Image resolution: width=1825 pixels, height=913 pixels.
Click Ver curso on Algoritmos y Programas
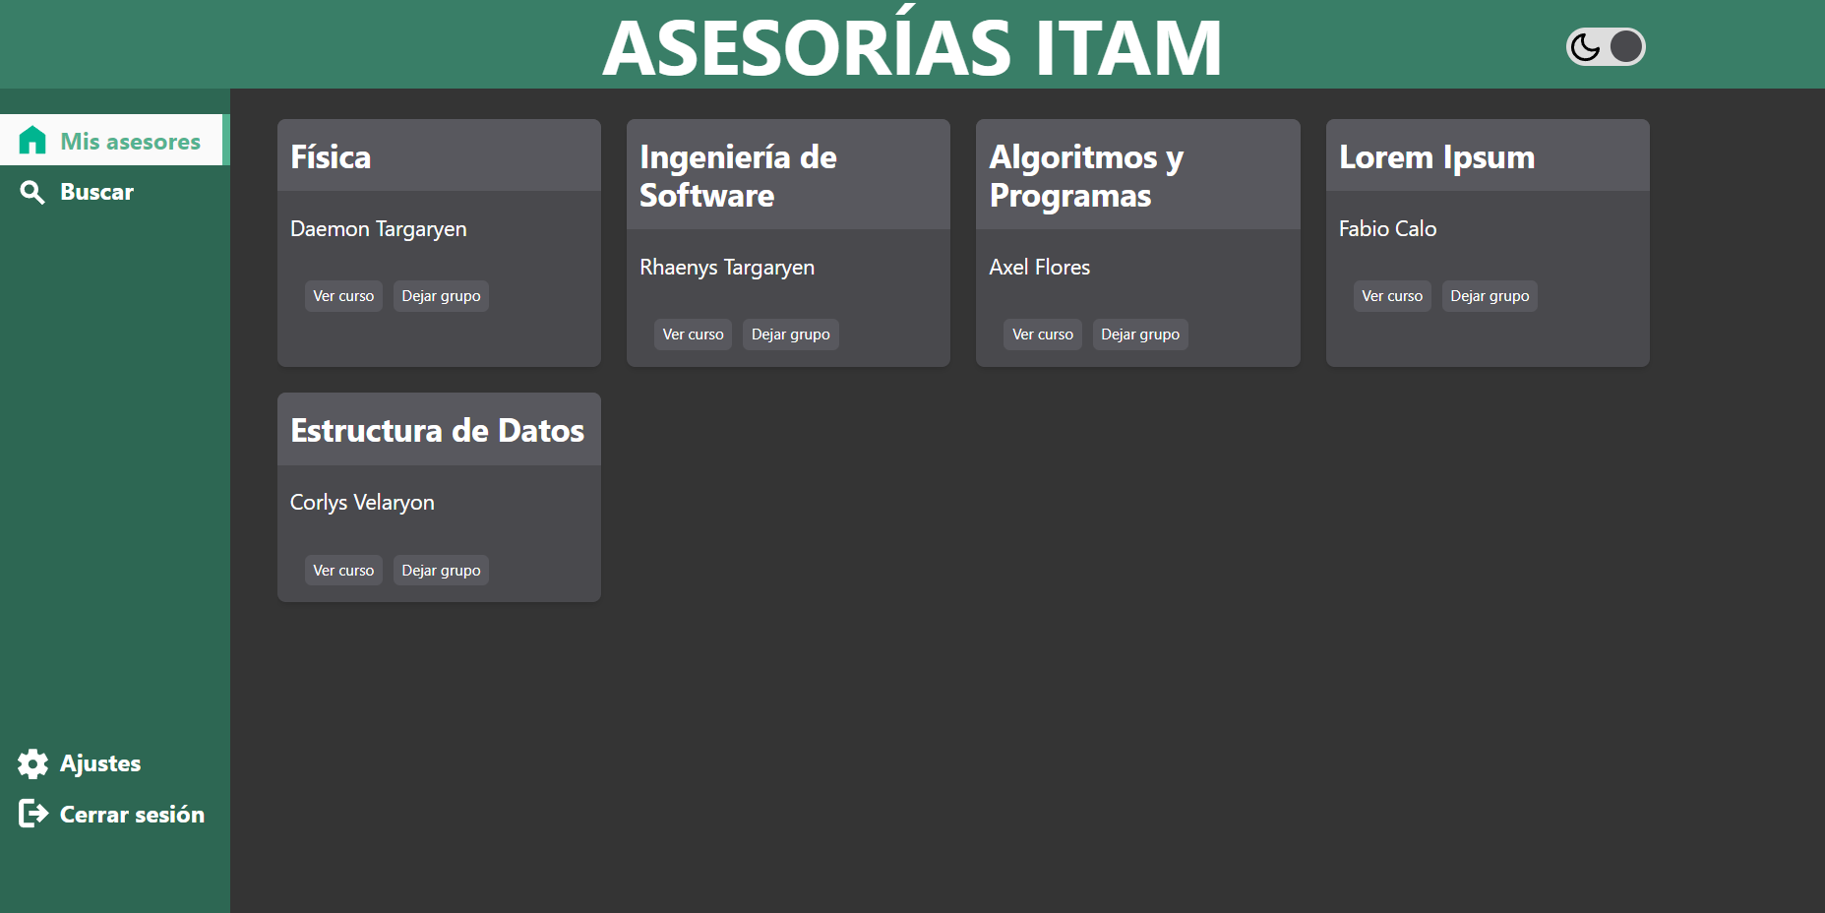tap(1042, 334)
